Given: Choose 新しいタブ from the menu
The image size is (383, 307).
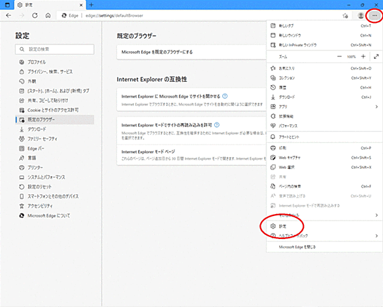Looking at the screenshot, I should point(324,26).
